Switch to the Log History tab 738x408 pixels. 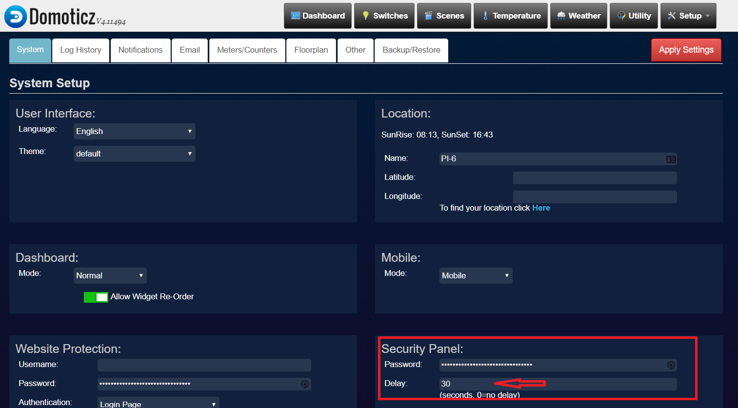81,50
